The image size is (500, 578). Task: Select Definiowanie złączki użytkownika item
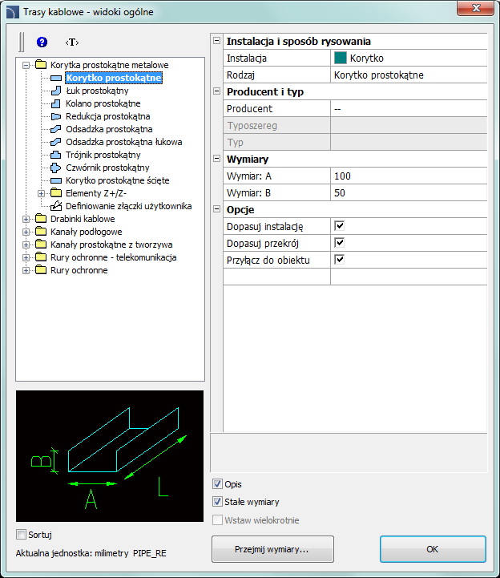128,206
